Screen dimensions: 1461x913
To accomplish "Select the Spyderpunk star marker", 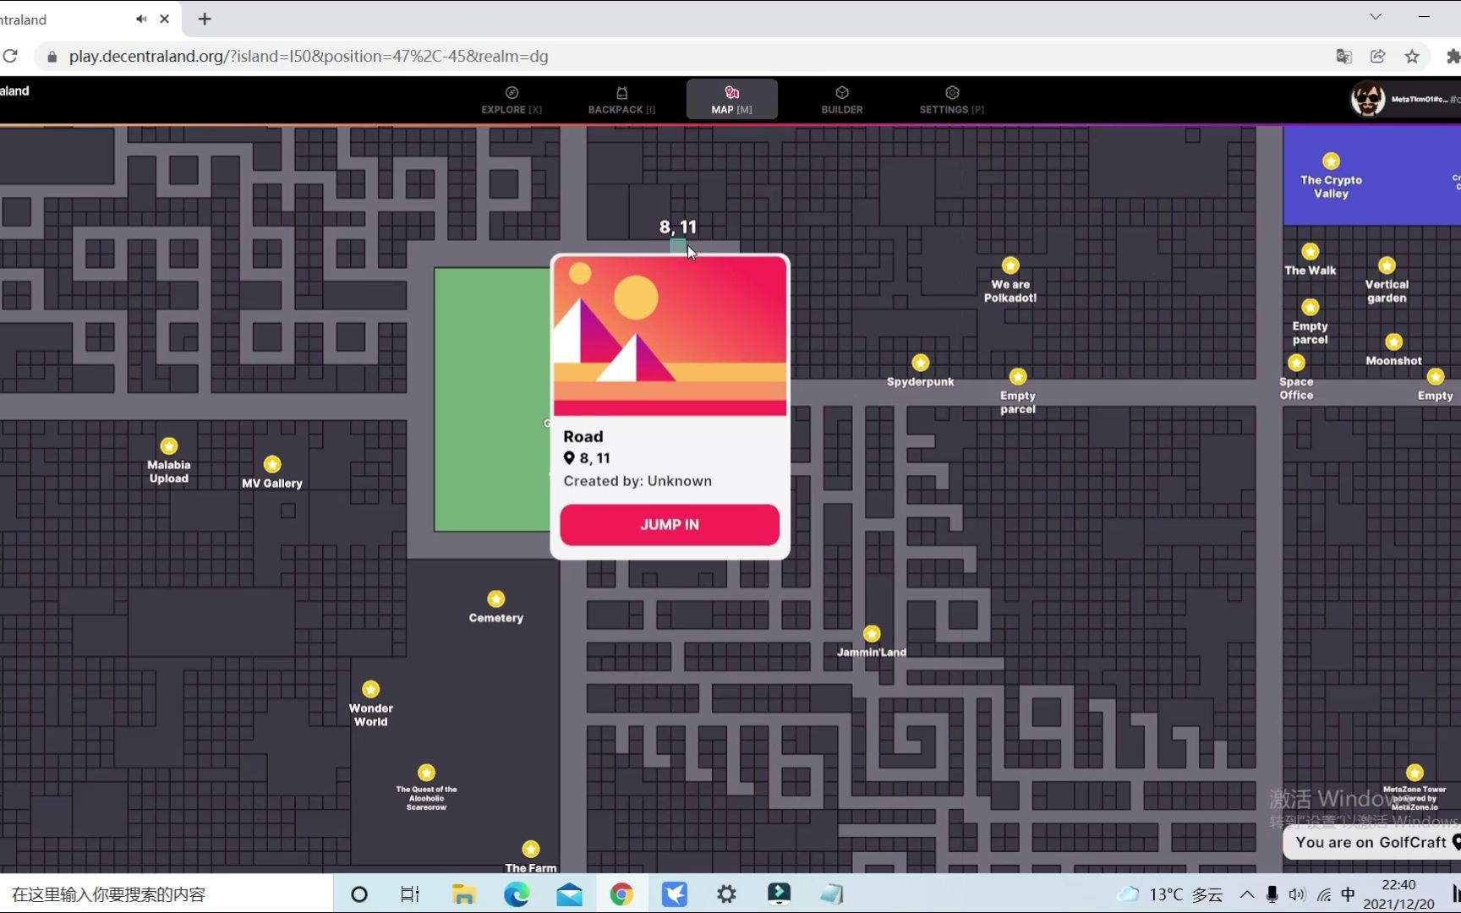I will tap(920, 362).
